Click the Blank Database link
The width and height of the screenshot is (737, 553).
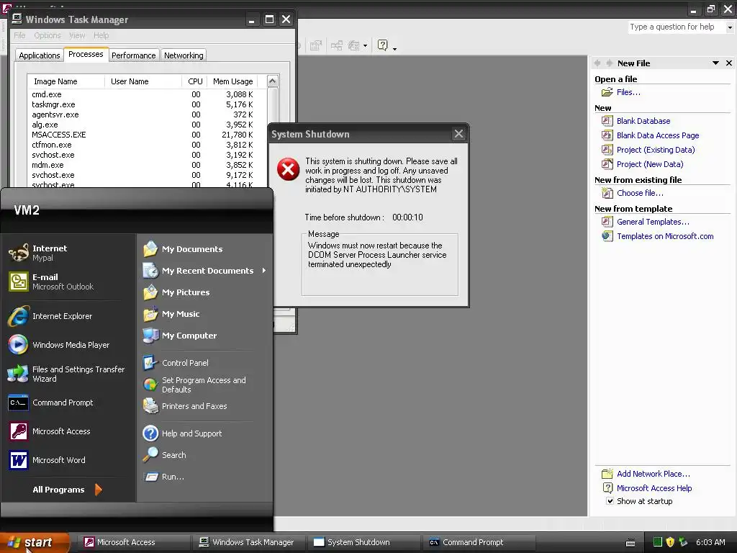643,121
